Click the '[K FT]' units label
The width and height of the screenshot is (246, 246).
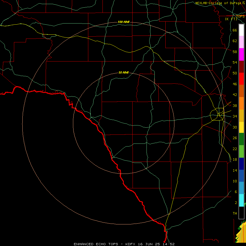click(x=231, y=19)
